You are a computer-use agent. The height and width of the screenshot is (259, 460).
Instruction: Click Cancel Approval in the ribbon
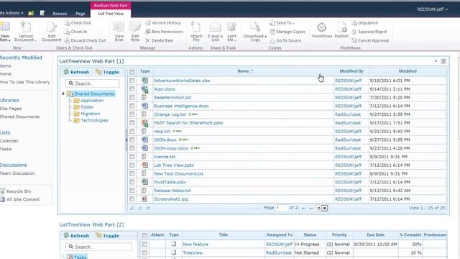click(370, 40)
